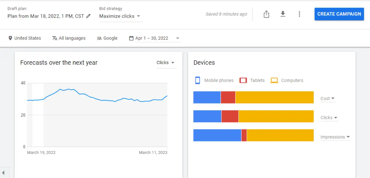The image size is (370, 178).
Task: Change the Google network setting
Action: pyautogui.click(x=107, y=38)
